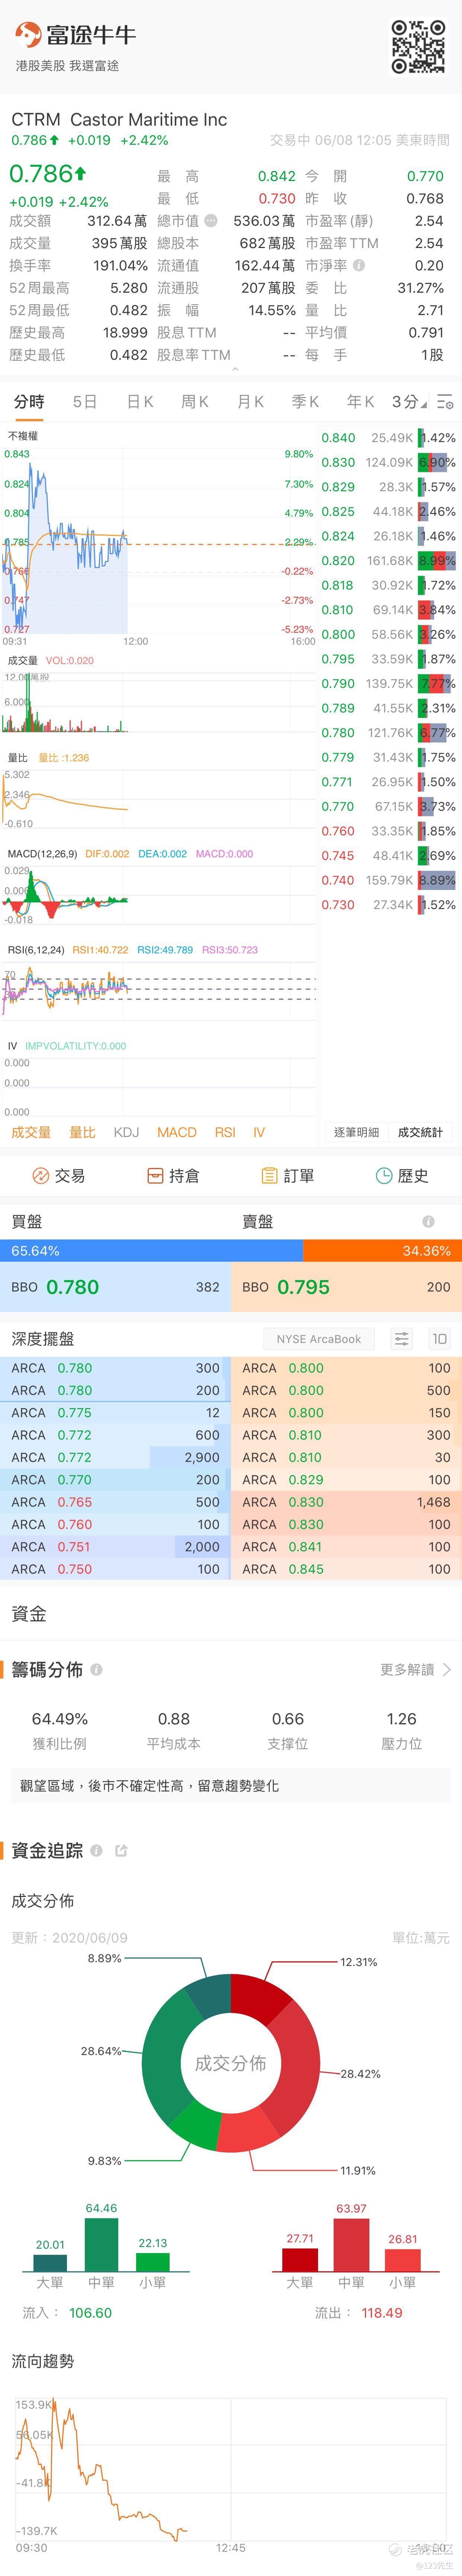Tap the 持倉 positions icon
Screen dimensions: 462x2576
(155, 1176)
